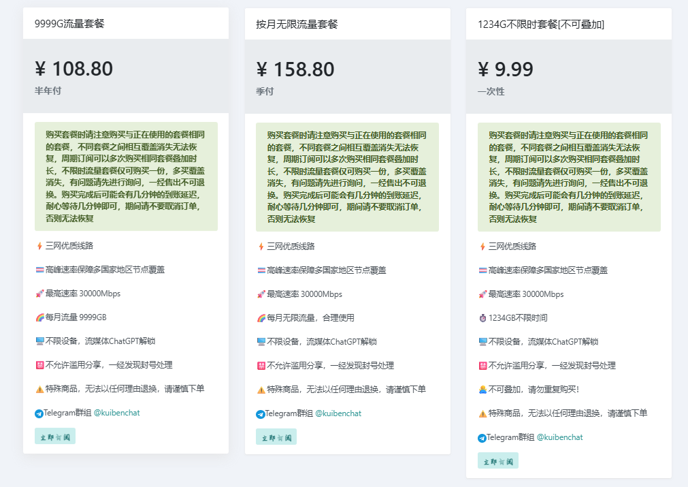The width and height of the screenshot is (688, 487).
Task: Follow the @kuibenchat link in 1234G不限时套餐 card
Action: pyautogui.click(x=559, y=437)
